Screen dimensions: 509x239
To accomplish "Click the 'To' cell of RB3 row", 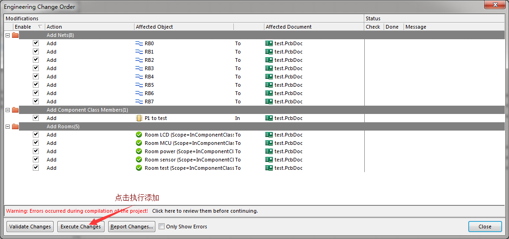I will pos(238,68).
